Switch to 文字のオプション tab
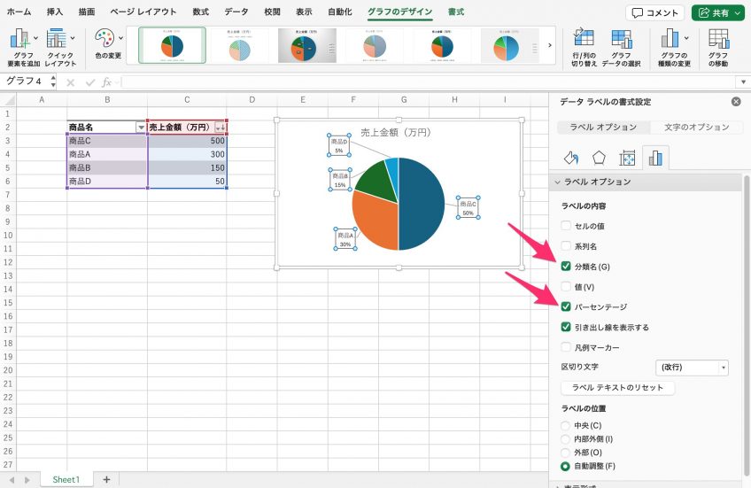751x488 pixels. point(696,127)
